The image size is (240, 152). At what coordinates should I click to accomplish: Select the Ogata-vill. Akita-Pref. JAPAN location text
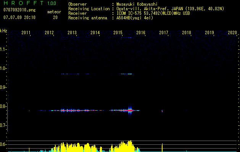pos(170,9)
